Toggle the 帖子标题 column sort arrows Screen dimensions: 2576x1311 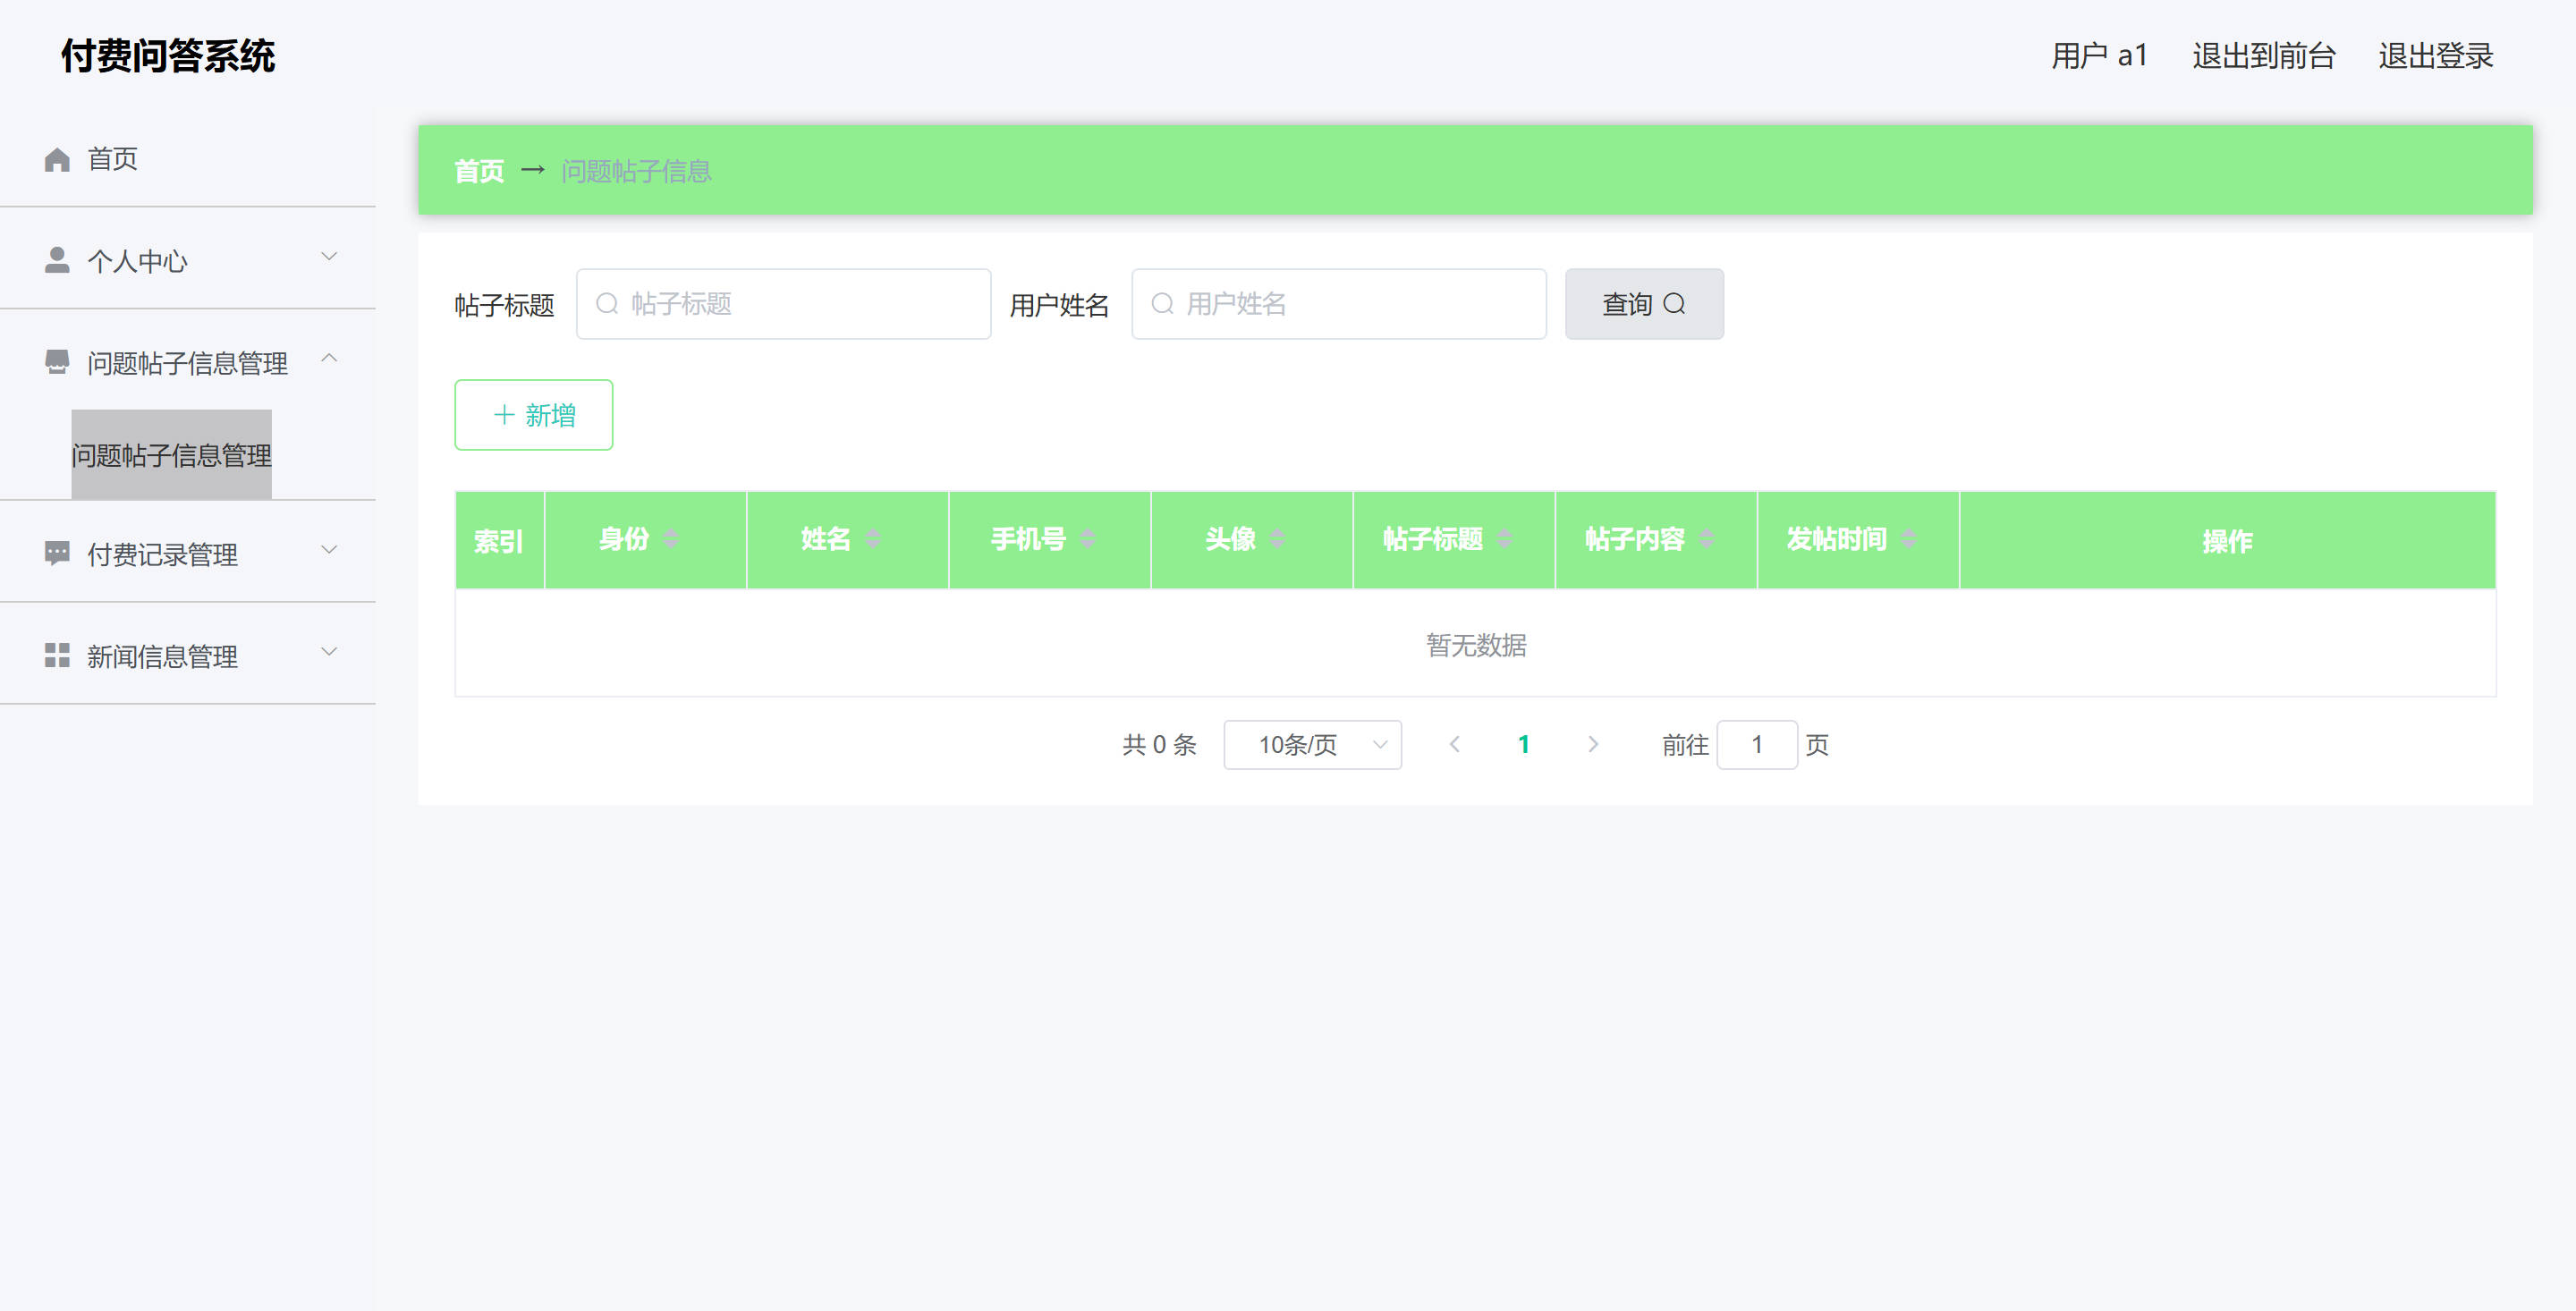pyautogui.click(x=1504, y=539)
